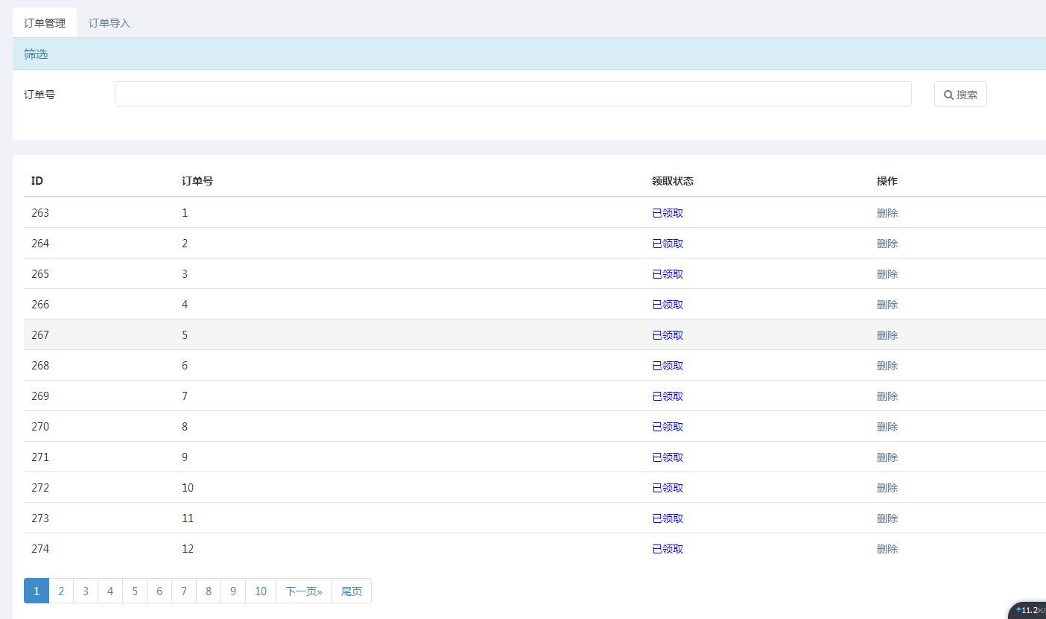The height and width of the screenshot is (619, 1046).
Task: Delete order with ID 263
Action: (887, 213)
